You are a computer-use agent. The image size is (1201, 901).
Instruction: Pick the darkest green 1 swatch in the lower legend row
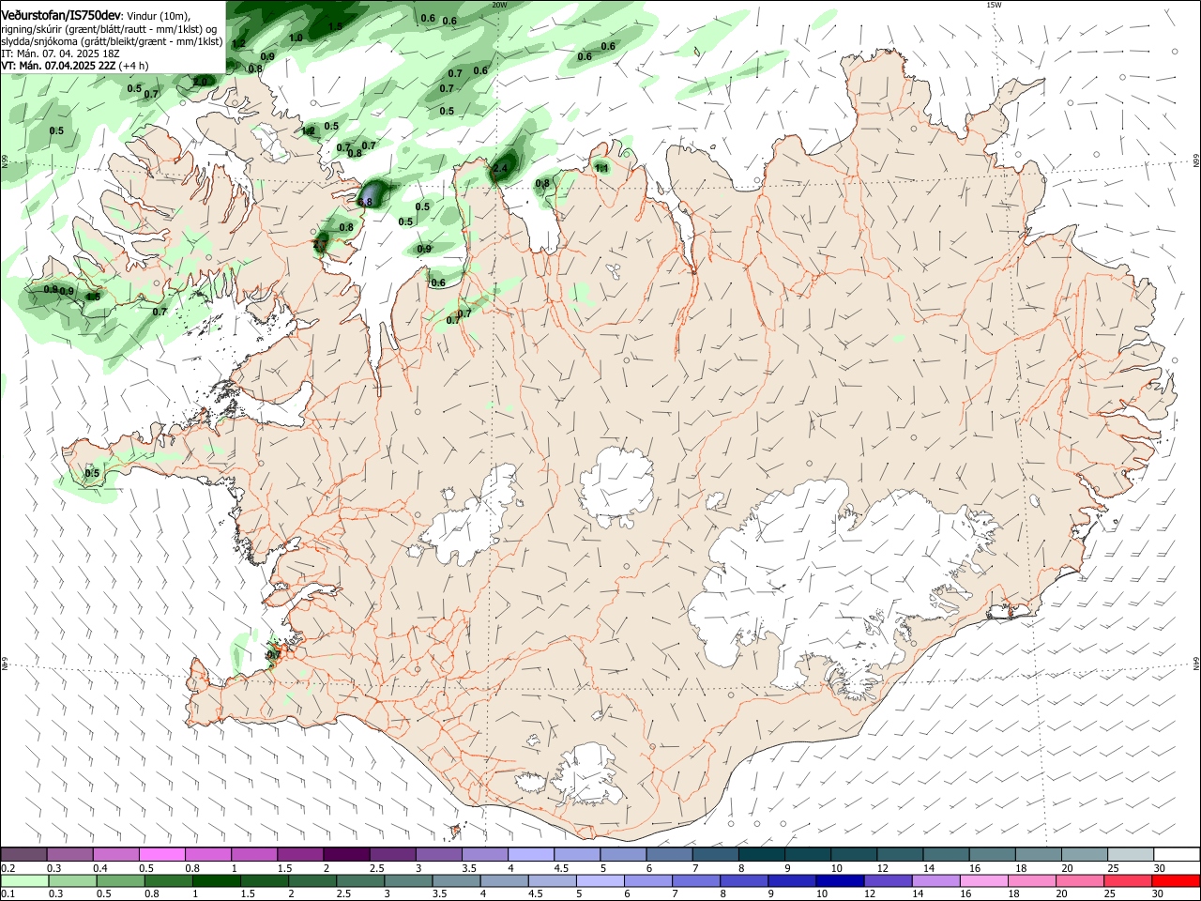(x=217, y=880)
